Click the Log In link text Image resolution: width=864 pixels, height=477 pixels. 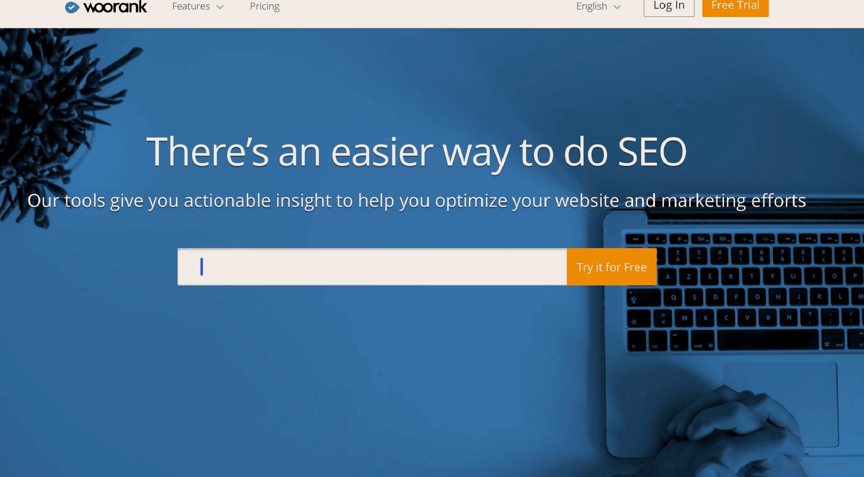point(668,6)
